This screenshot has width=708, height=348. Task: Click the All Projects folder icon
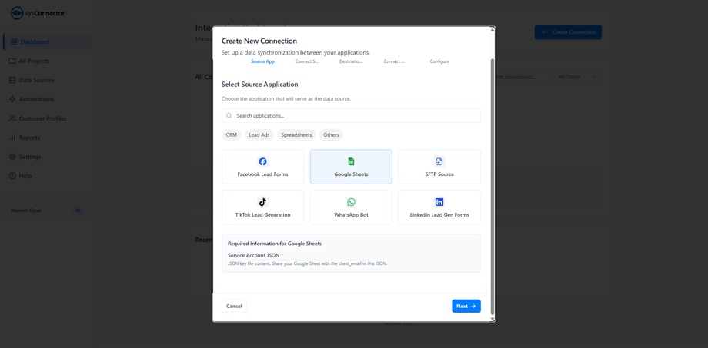point(12,61)
